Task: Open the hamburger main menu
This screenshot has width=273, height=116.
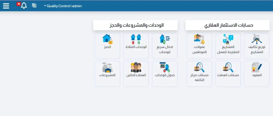Action: (x=6, y=6)
